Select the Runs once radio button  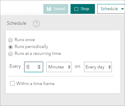(x=10, y=40)
